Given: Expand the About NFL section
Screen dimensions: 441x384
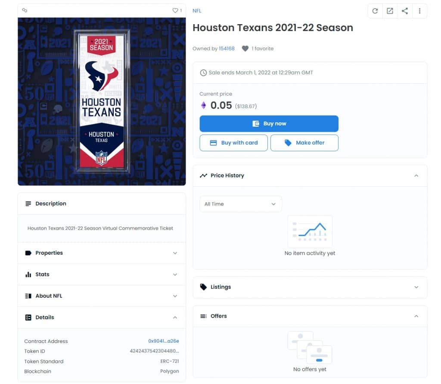Looking at the screenshot, I should [x=102, y=296].
